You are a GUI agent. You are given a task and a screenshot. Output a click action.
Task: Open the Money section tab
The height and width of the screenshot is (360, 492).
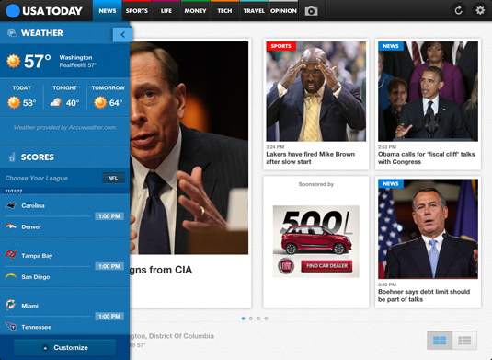click(195, 11)
